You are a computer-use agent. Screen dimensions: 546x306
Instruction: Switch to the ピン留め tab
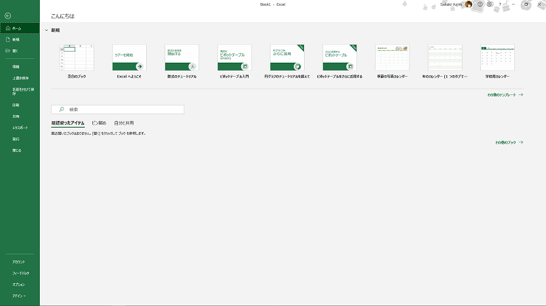click(x=99, y=123)
